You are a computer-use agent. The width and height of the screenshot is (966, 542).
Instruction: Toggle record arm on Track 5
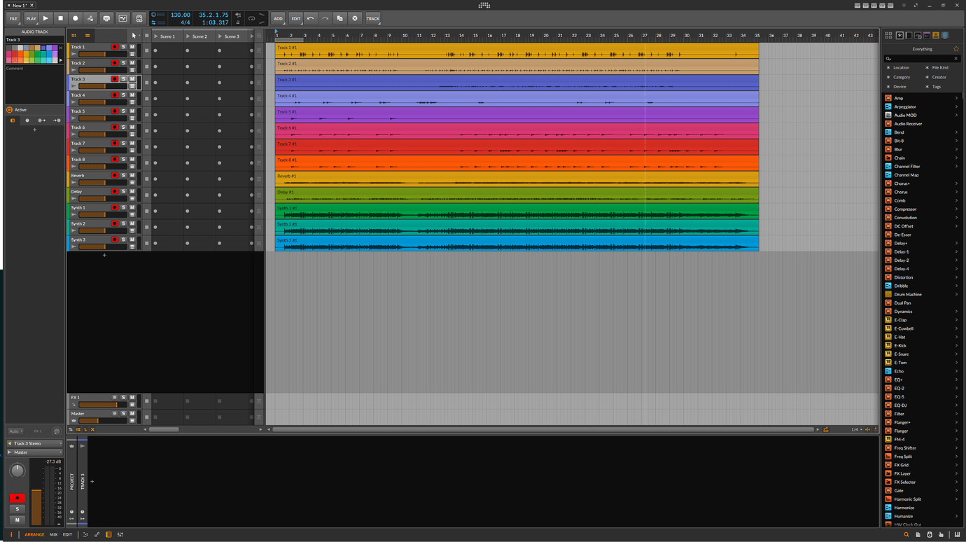(x=115, y=111)
